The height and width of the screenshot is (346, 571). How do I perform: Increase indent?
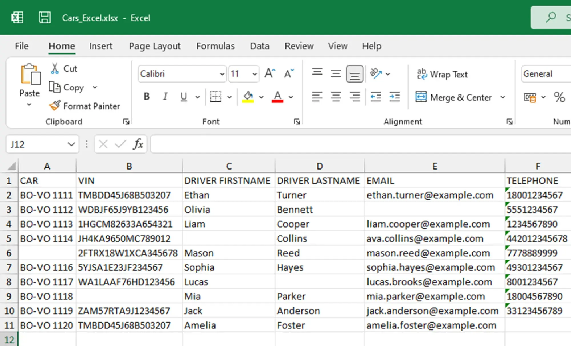tap(395, 97)
